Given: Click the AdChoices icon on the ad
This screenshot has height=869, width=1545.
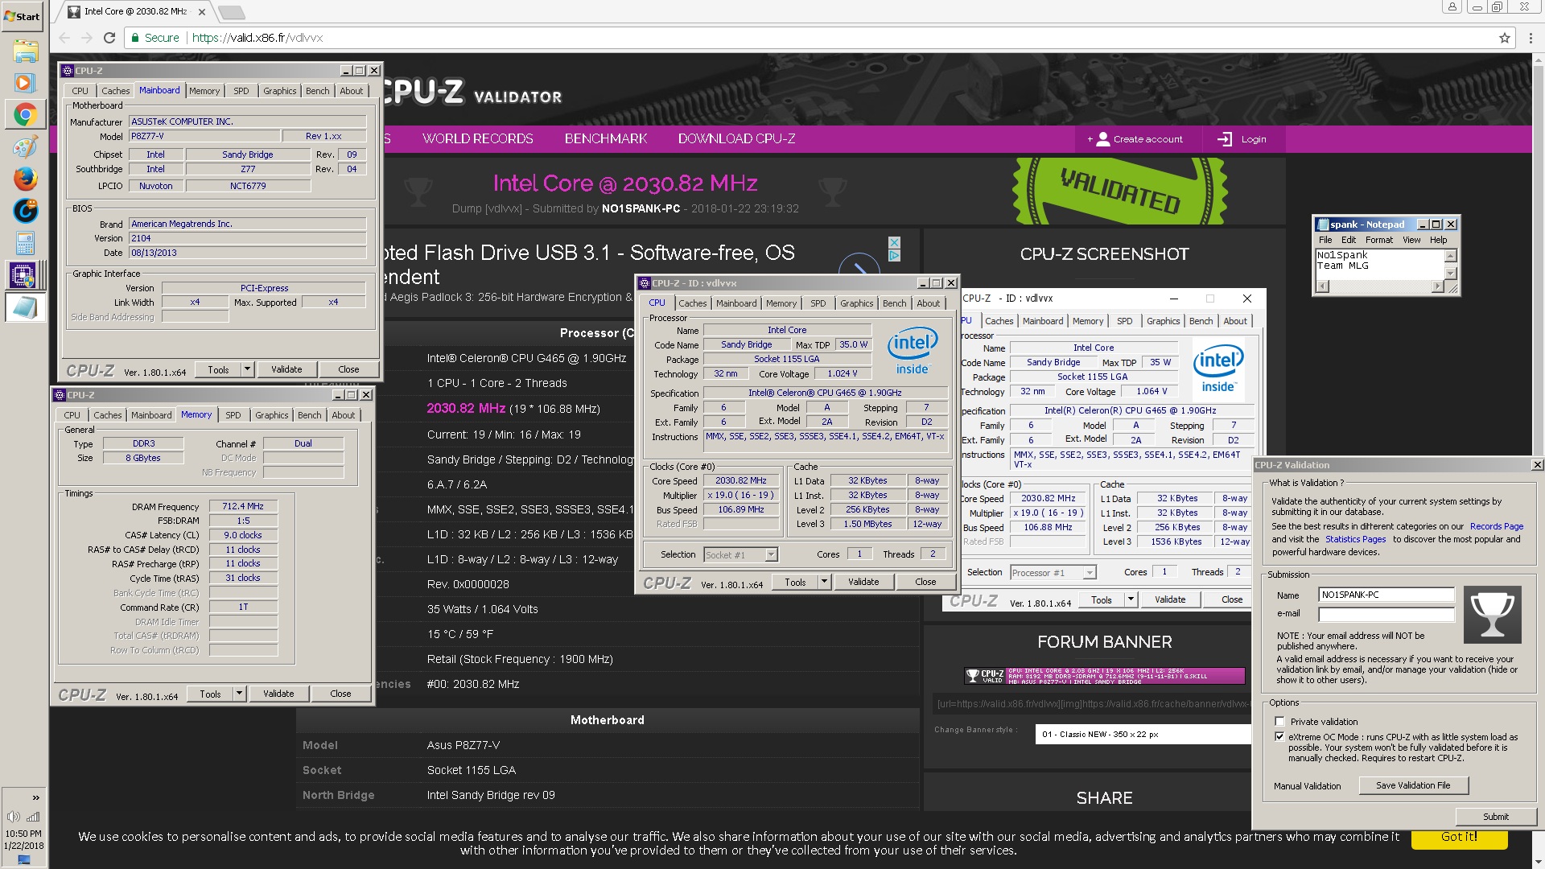Looking at the screenshot, I should tap(894, 256).
